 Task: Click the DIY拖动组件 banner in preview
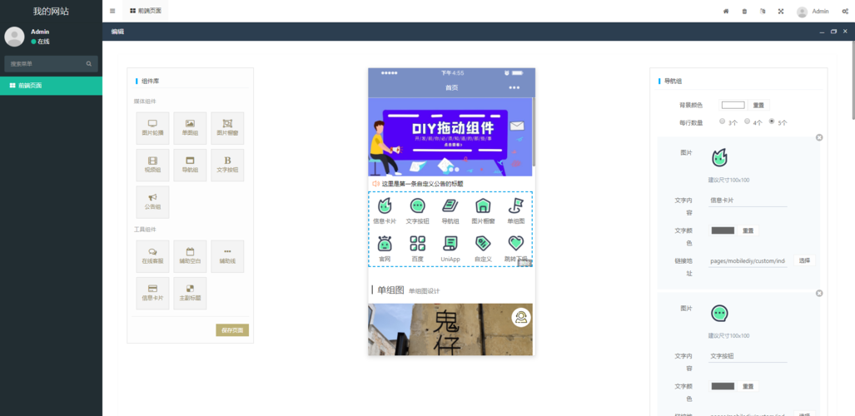pos(450,136)
